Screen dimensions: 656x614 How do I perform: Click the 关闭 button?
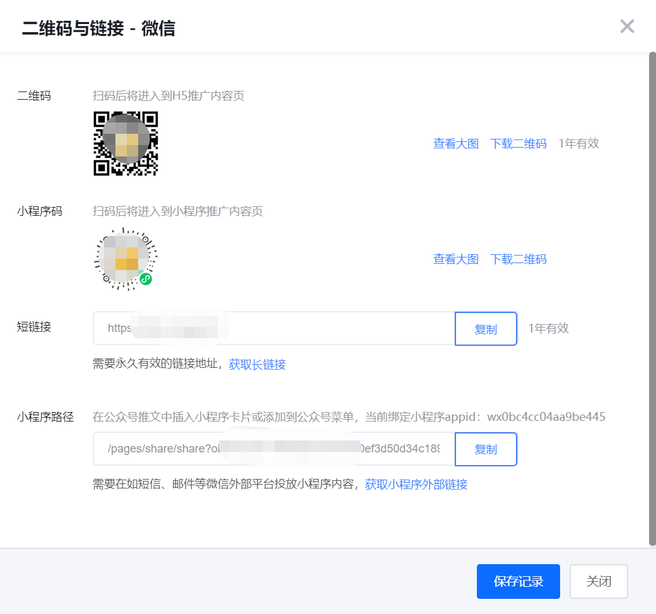click(599, 581)
